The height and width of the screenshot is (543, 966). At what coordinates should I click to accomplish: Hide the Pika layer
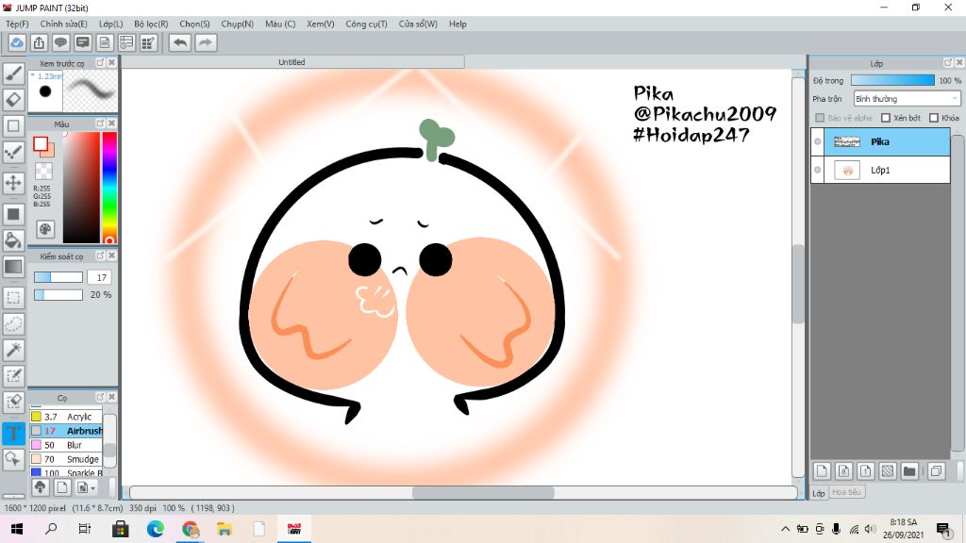coord(818,141)
